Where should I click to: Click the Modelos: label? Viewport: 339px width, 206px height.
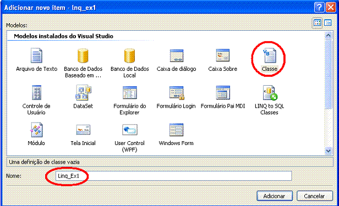(x=17, y=25)
